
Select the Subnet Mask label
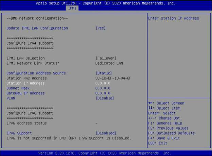(18, 88)
